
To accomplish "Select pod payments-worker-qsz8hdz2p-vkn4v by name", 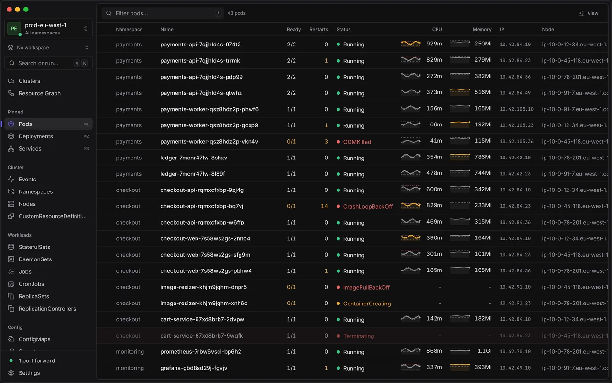I will (x=209, y=142).
